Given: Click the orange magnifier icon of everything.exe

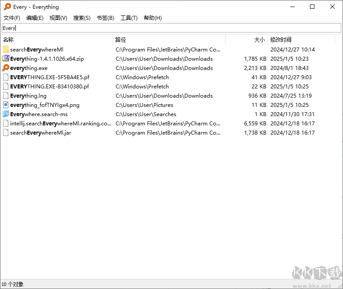Looking at the screenshot, I should coord(6,68).
